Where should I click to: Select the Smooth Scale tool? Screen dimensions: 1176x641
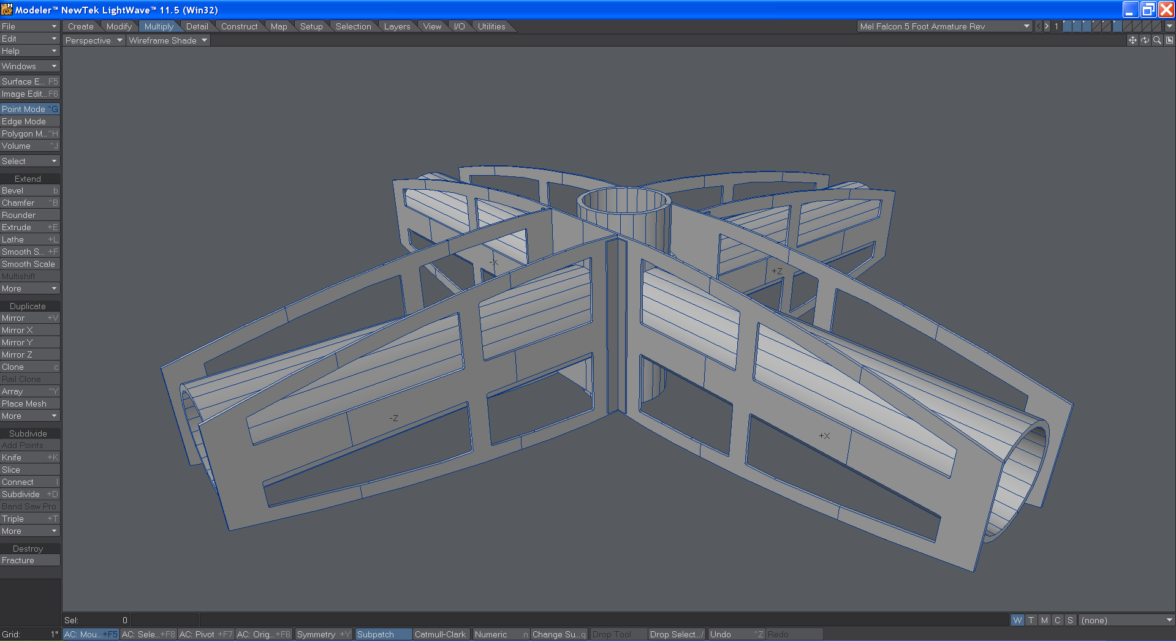(30, 264)
